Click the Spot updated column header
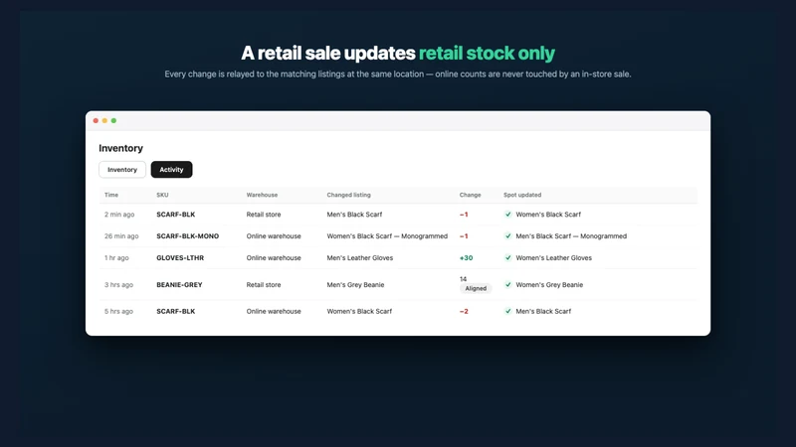The height and width of the screenshot is (447, 796). click(x=522, y=195)
